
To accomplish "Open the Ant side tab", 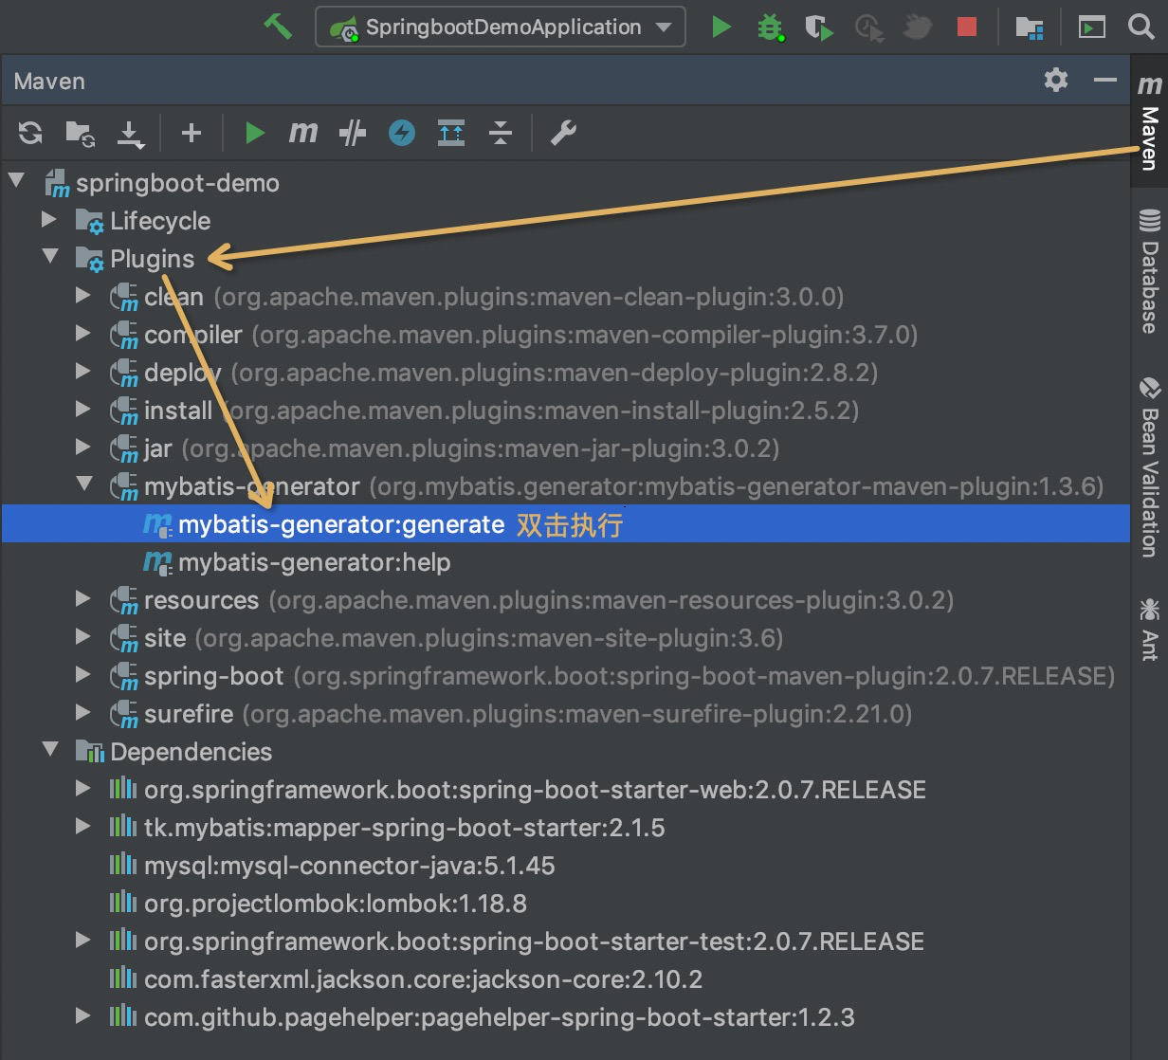I will click(1149, 628).
